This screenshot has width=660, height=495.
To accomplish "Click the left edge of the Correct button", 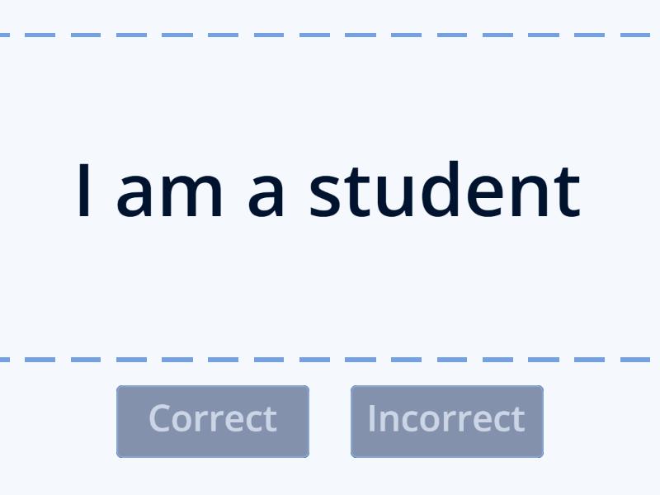I will [120, 421].
